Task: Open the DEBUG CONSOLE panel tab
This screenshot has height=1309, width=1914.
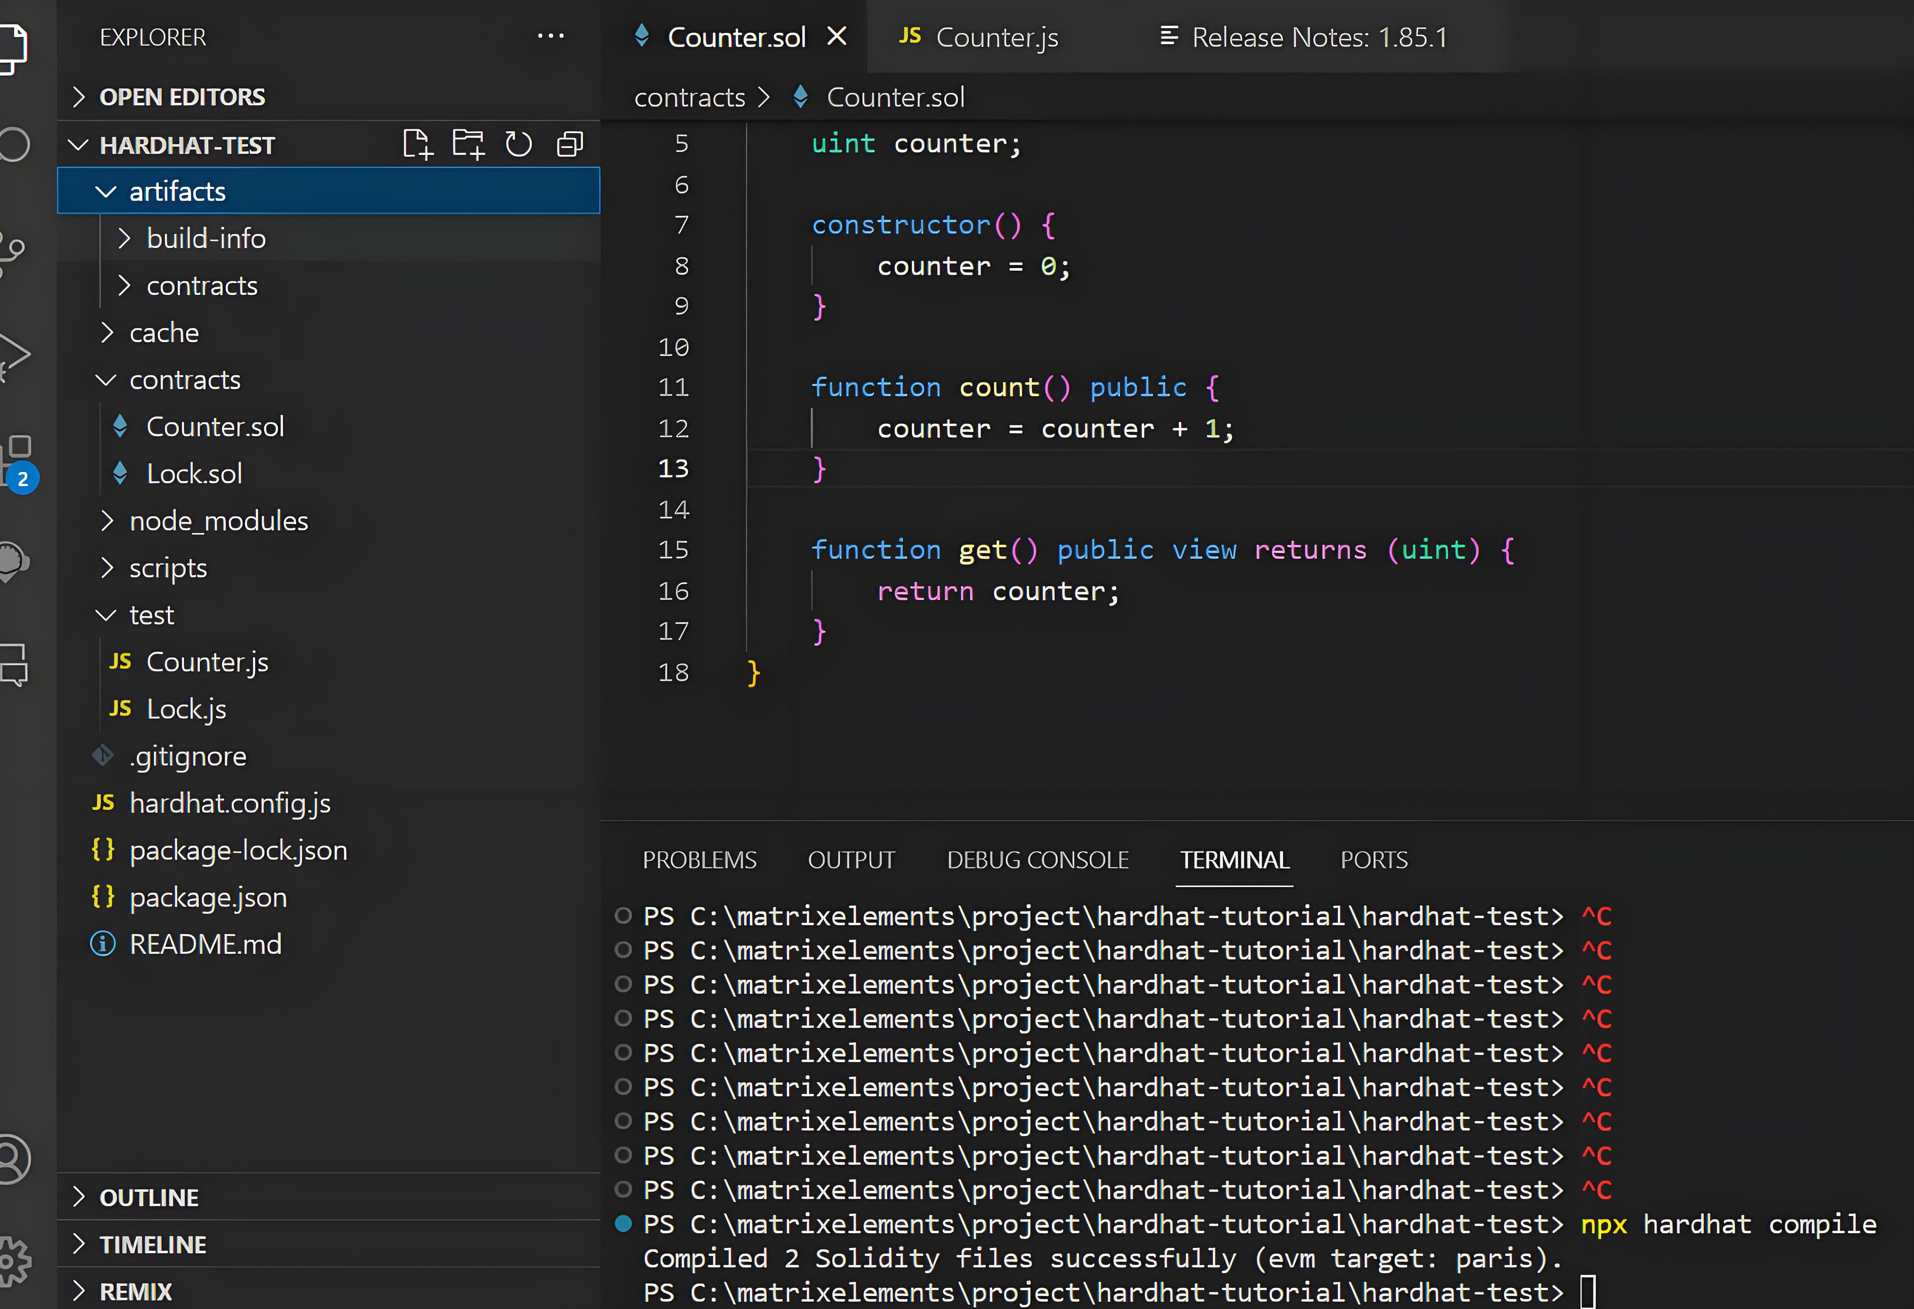Action: point(1038,860)
